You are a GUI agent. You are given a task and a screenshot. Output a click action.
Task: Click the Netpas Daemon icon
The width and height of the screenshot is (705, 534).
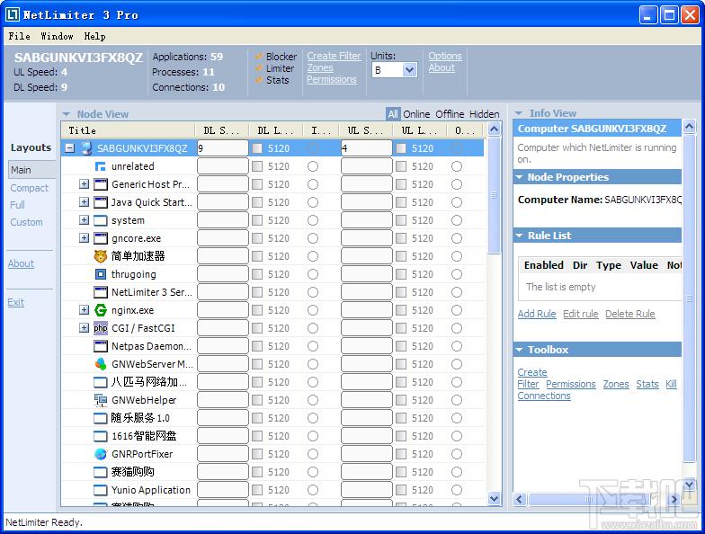point(101,346)
